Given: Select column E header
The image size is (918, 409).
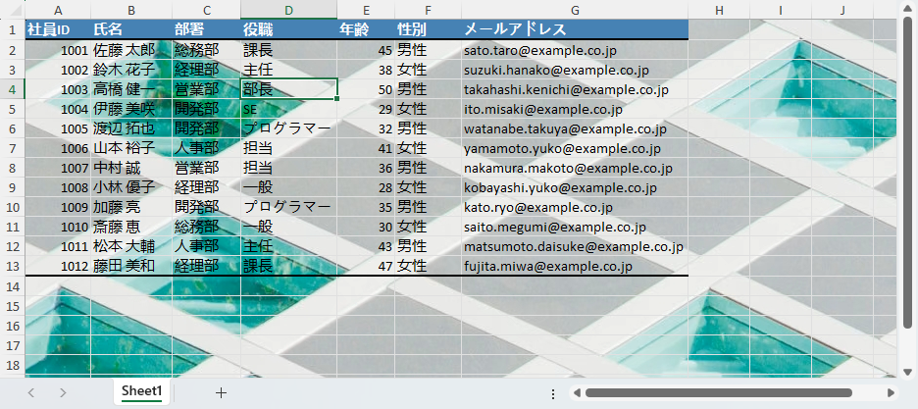Looking at the screenshot, I should [366, 10].
